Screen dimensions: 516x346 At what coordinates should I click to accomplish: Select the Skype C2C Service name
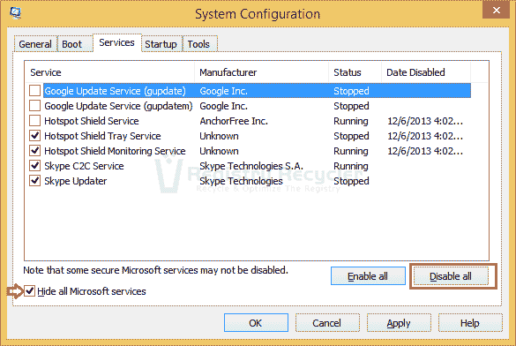(84, 166)
